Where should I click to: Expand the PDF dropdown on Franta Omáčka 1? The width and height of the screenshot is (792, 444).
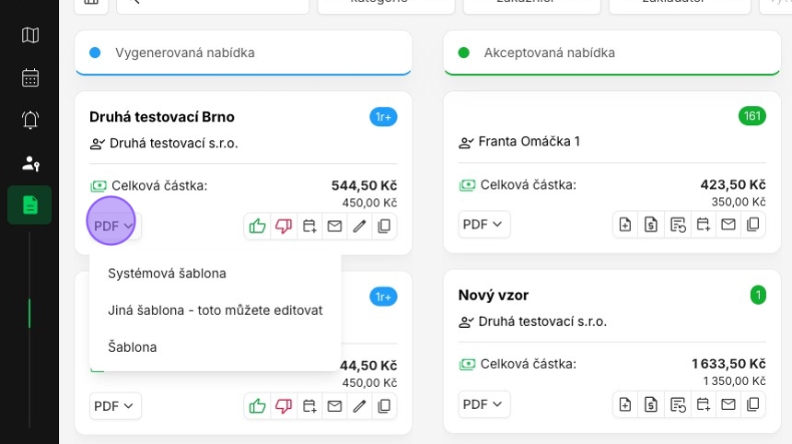click(483, 224)
